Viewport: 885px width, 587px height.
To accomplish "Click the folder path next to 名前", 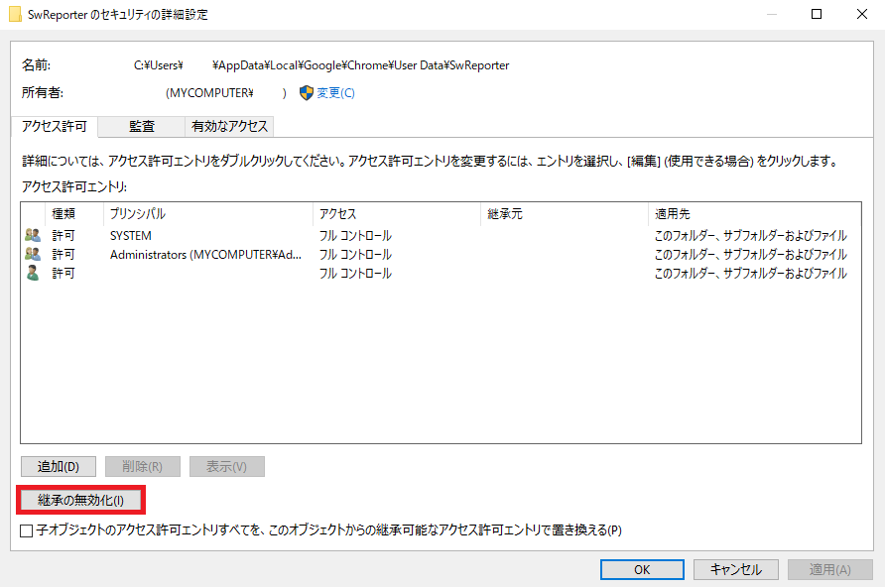I will coord(321,65).
